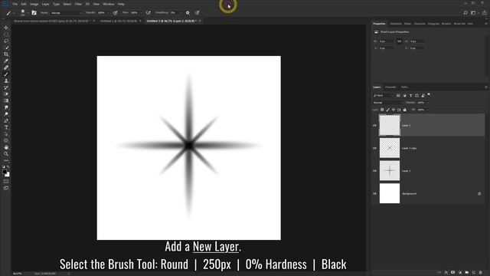Toggle lock image pixels
The width and height of the screenshot is (490, 276).
tap(388, 110)
